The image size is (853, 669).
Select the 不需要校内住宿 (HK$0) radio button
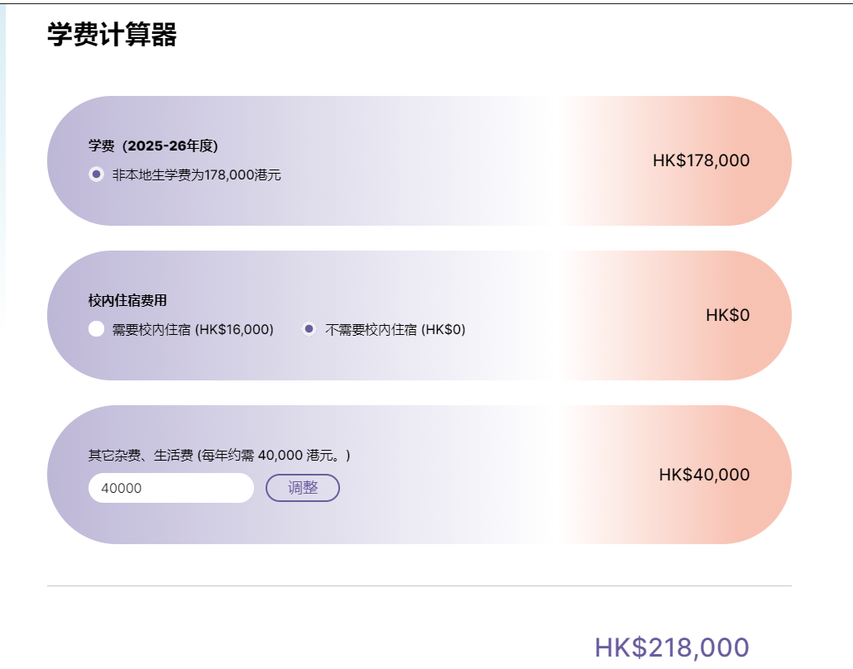309,329
